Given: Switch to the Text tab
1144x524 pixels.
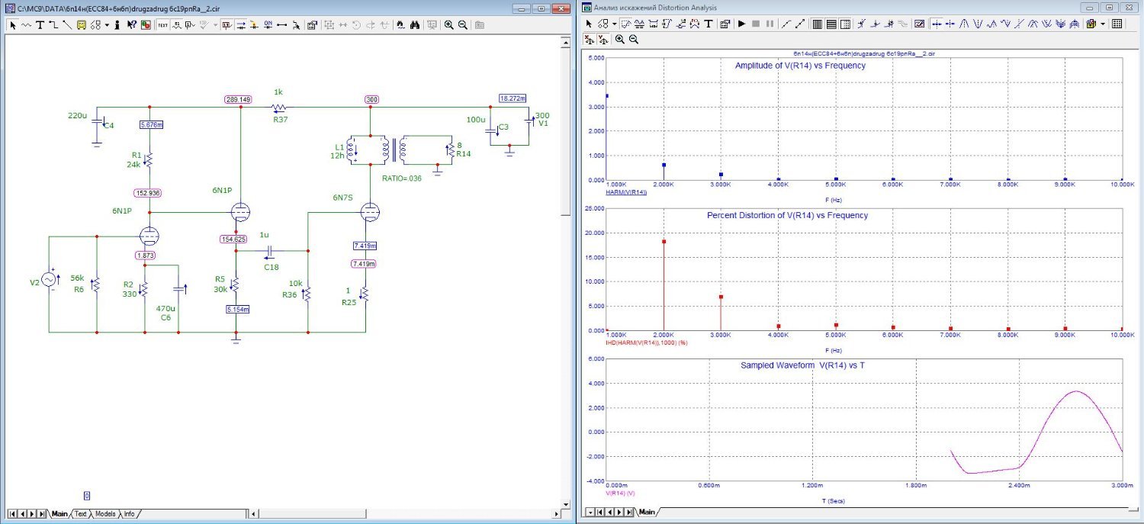Looking at the screenshot, I should pos(80,514).
